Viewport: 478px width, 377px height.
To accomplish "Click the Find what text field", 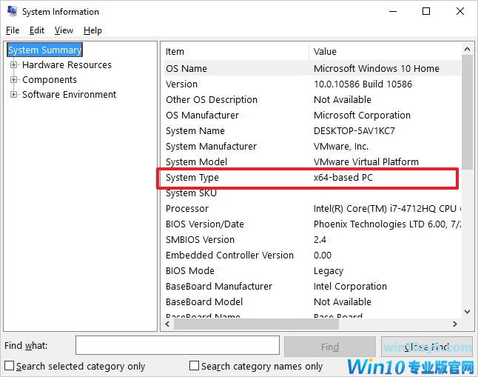I will pyautogui.click(x=177, y=346).
